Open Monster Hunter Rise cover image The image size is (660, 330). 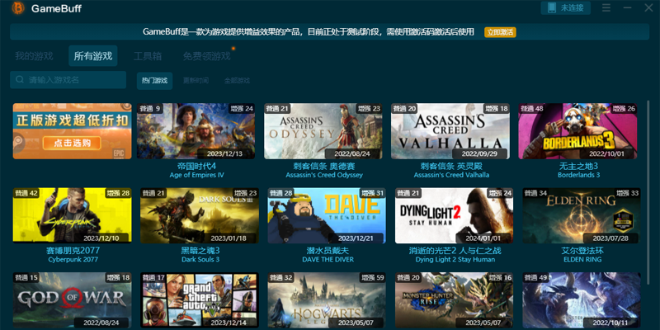pos(455,300)
